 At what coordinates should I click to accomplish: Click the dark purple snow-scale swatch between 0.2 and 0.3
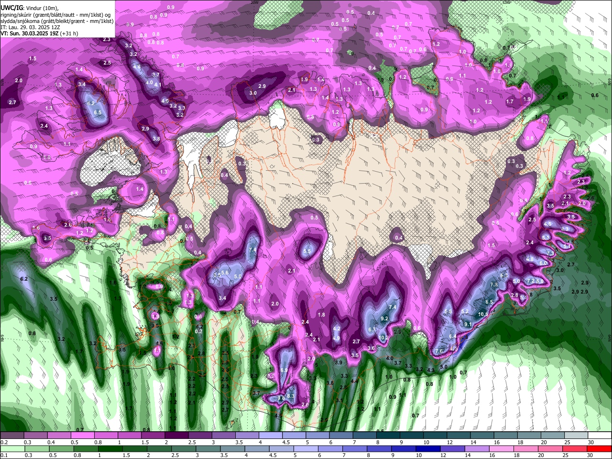[x=12, y=435]
